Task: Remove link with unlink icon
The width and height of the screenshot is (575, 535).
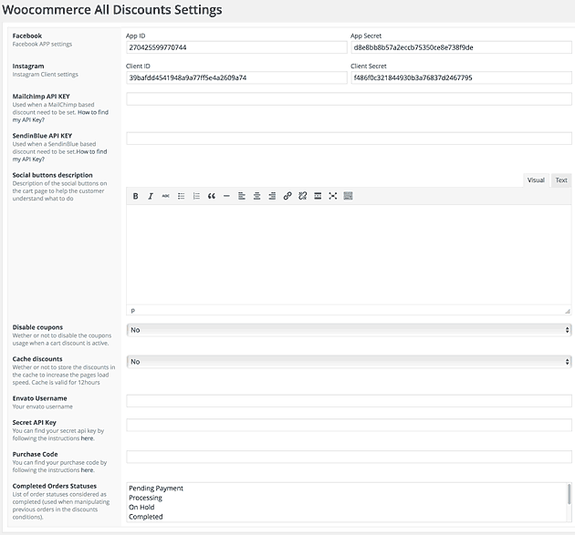Action: coord(302,196)
